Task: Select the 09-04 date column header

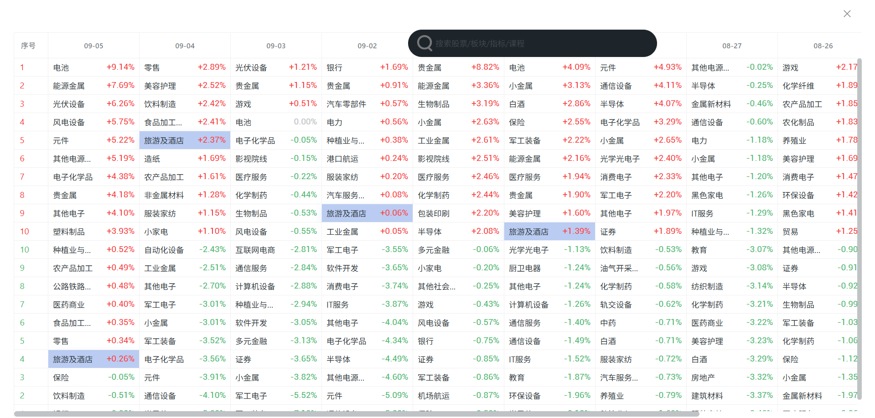Action: [185, 46]
